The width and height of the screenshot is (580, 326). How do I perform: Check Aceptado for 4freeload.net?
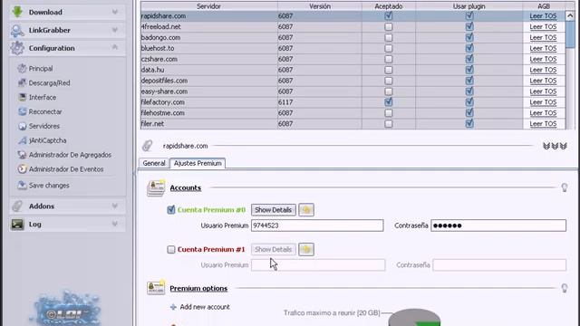(389, 26)
